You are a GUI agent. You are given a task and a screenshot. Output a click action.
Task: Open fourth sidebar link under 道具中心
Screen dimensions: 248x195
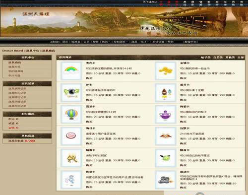(x=14, y=75)
